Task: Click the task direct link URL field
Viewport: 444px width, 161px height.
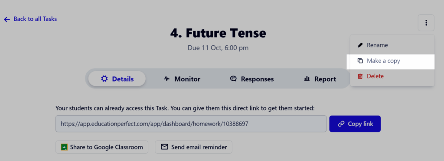Action: pyautogui.click(x=191, y=123)
